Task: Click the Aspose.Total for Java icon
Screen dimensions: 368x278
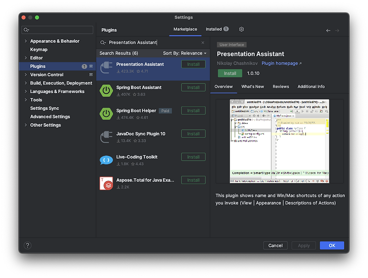Action: pyautogui.click(x=107, y=183)
